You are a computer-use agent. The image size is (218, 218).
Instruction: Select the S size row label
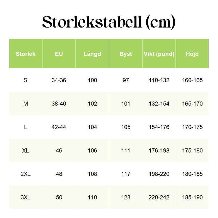[x=25, y=80]
